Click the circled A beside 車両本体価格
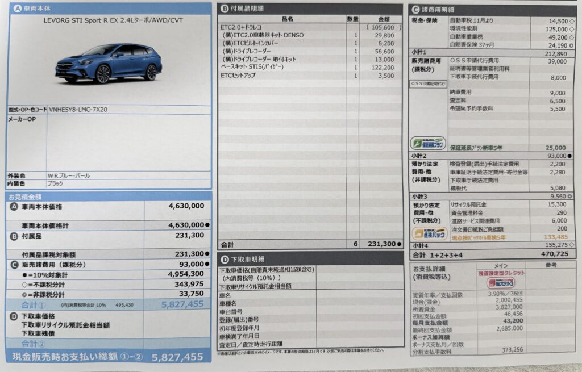582x372 pixels. pyautogui.click(x=14, y=207)
